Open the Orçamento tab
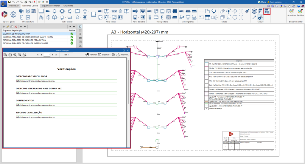Screen dimensions: 305x164 pyautogui.click(x=68, y=6)
